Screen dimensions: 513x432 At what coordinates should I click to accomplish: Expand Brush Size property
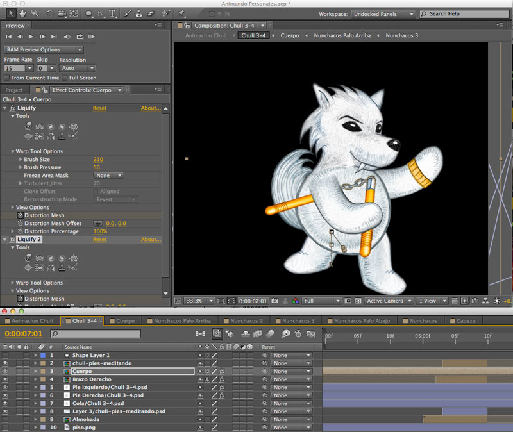tap(21, 159)
